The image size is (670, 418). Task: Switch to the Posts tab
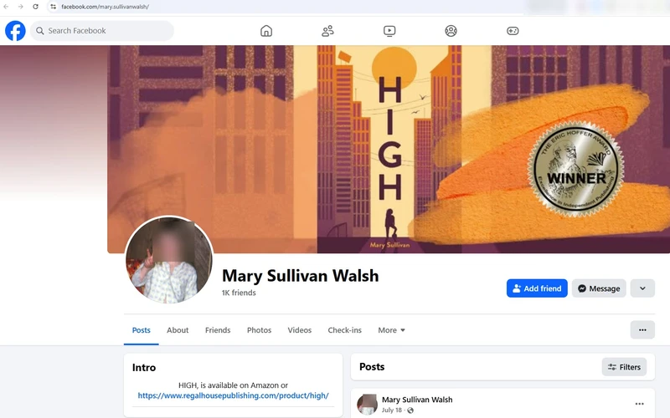(x=142, y=330)
